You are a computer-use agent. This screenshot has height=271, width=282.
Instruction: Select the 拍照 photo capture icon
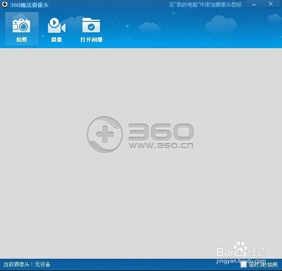coord(21,29)
